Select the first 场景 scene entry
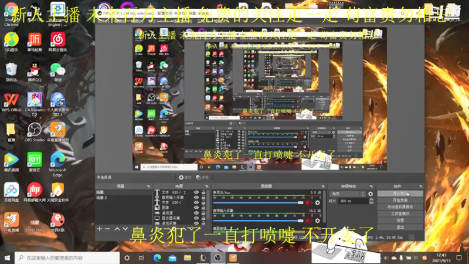Screen dimensions: 469x264 coord(124,192)
